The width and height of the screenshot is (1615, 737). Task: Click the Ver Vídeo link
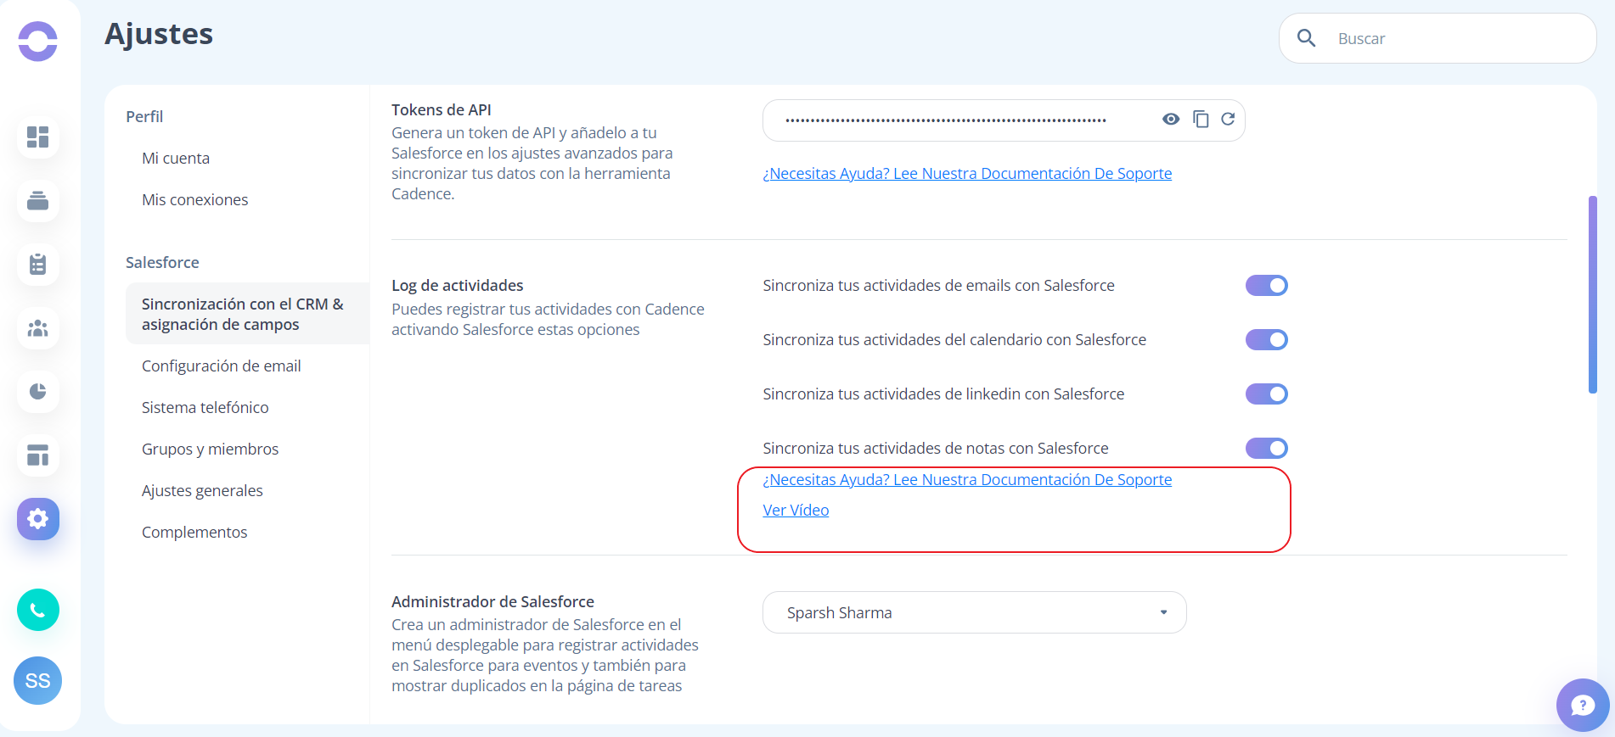point(796,511)
